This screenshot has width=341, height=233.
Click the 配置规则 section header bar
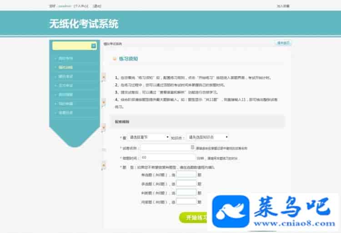pos(197,121)
